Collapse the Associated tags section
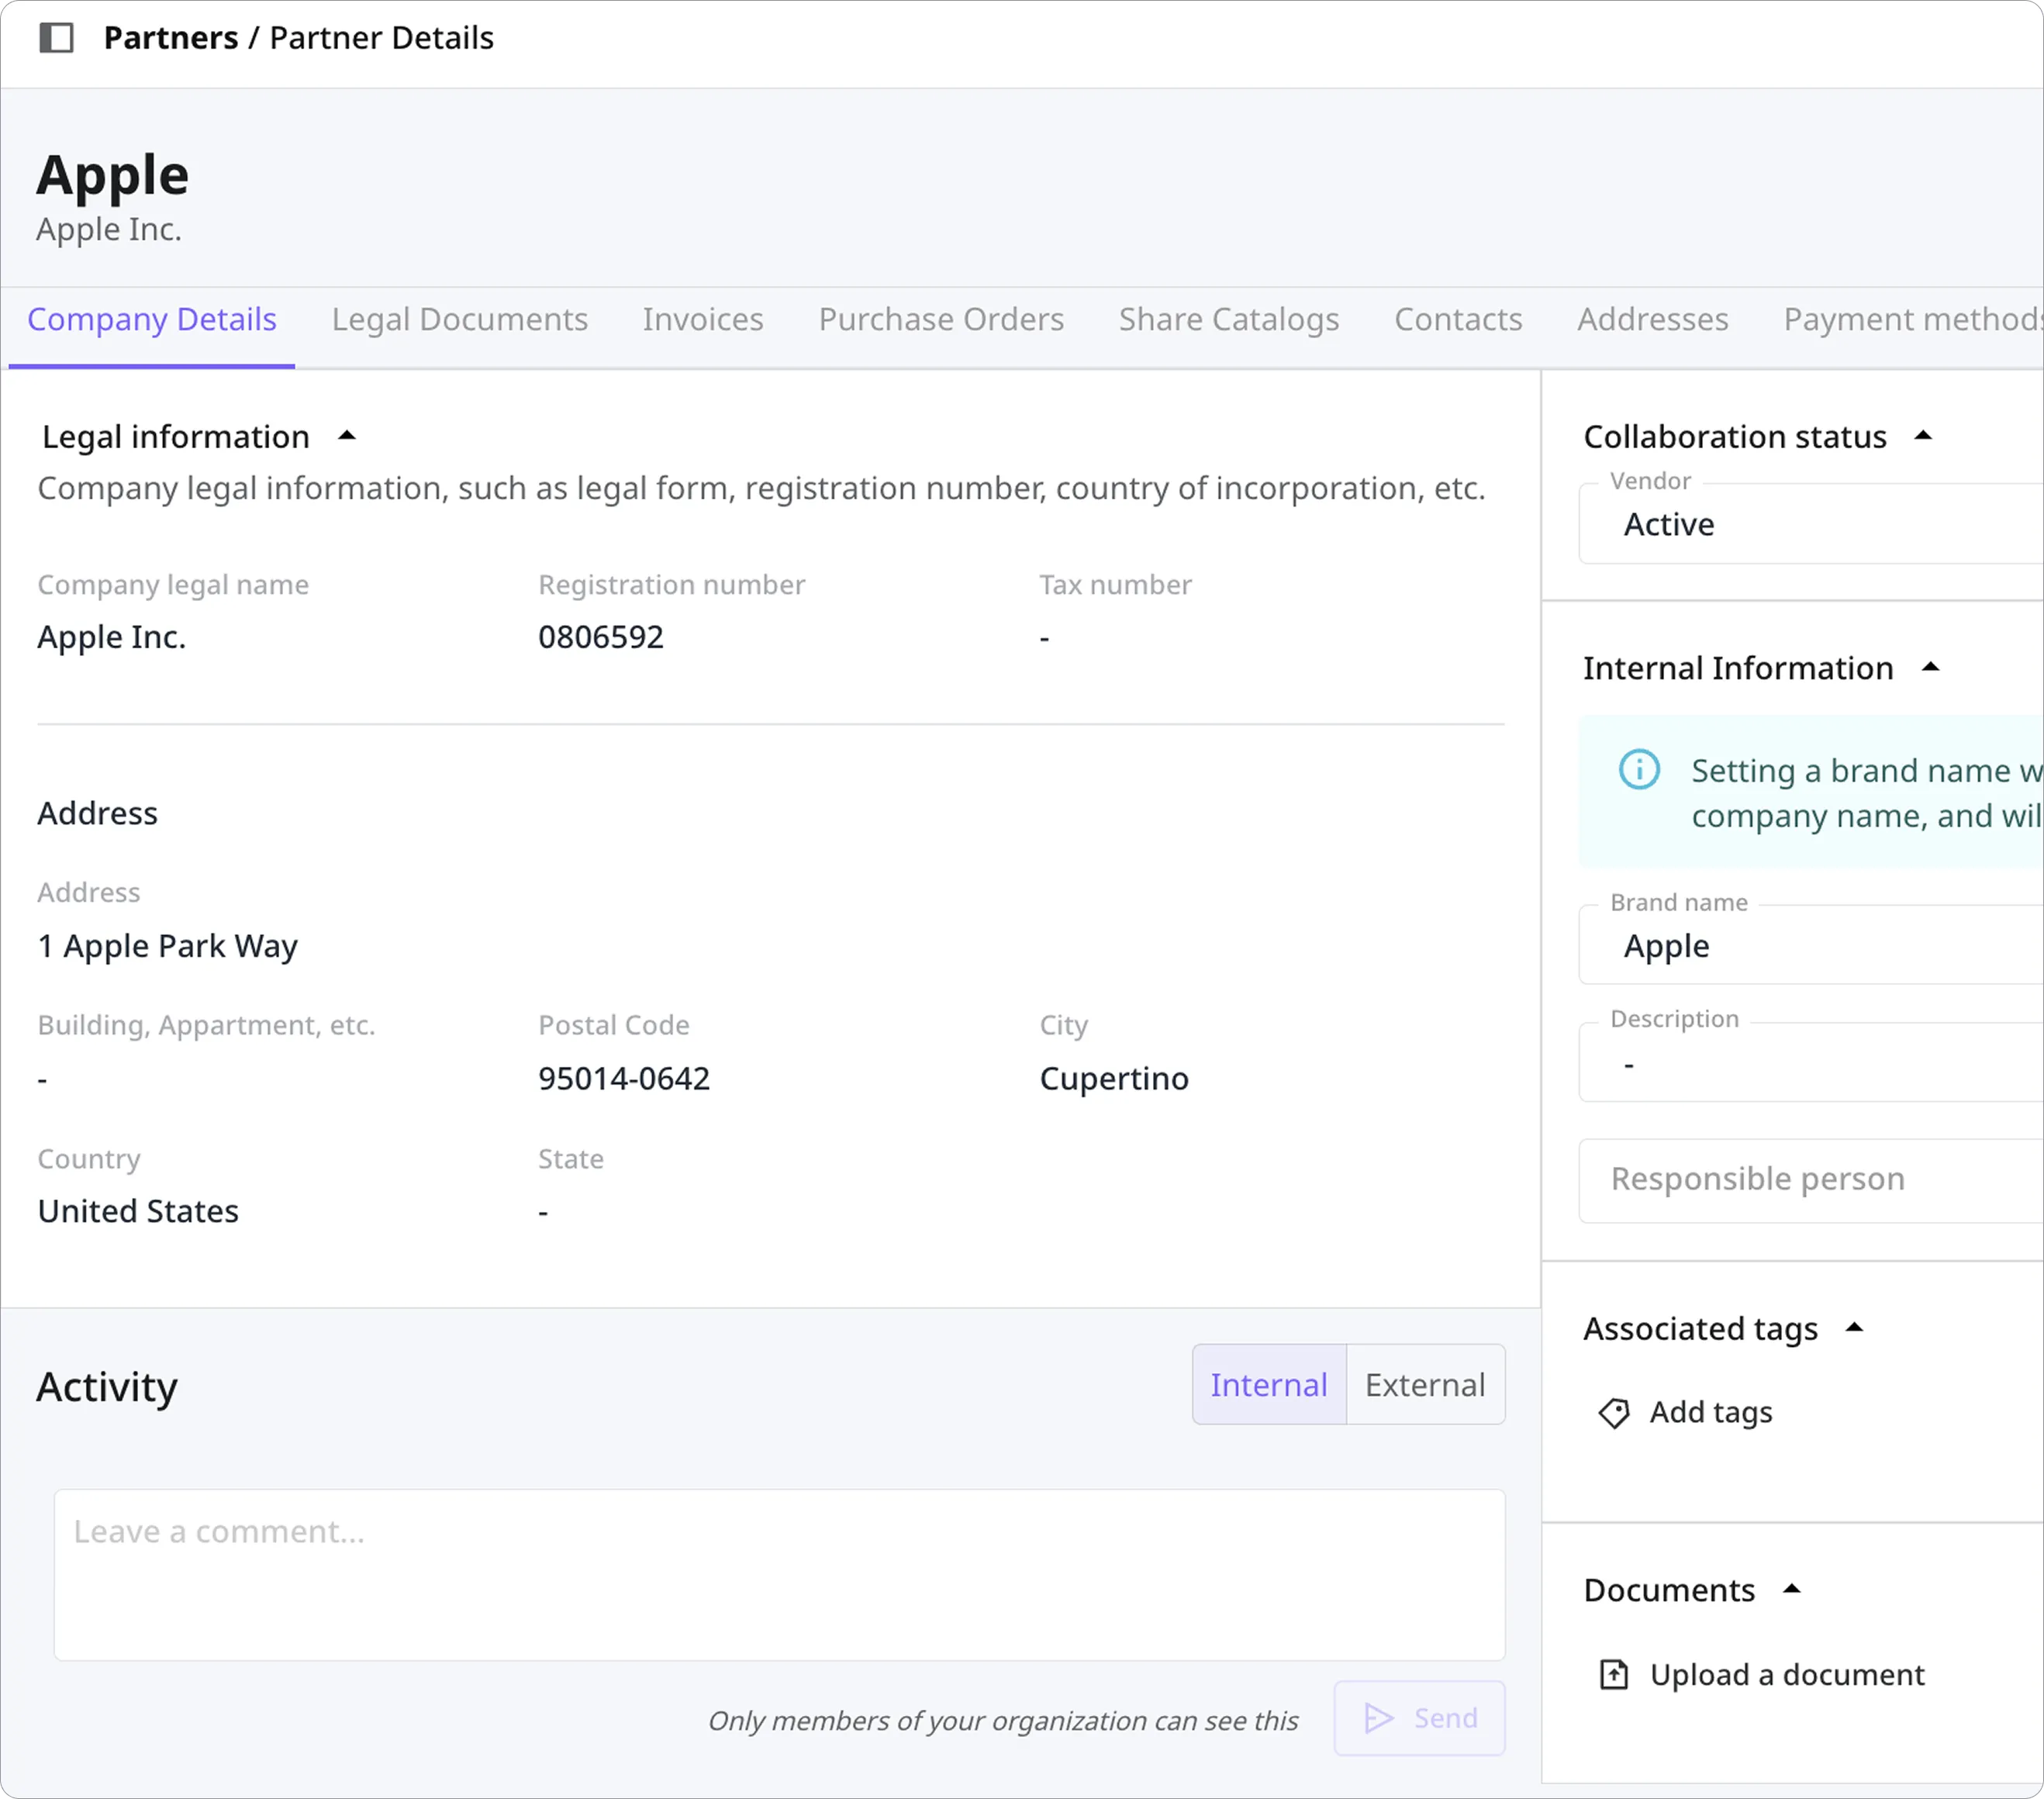The width and height of the screenshot is (2044, 1799). (1855, 1328)
